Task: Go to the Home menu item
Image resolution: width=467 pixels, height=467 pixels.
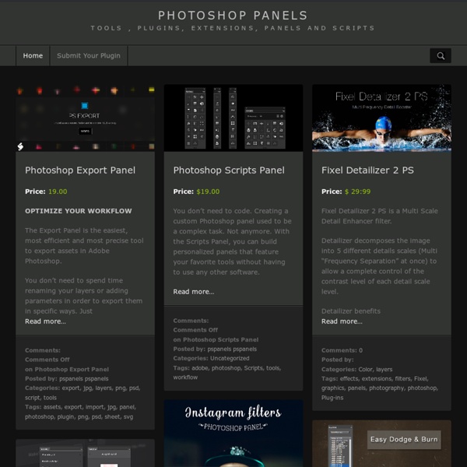Action: coord(33,56)
